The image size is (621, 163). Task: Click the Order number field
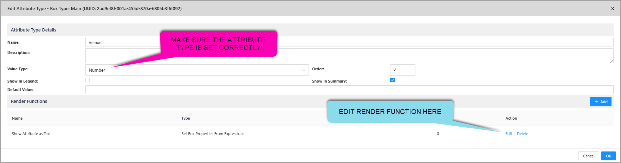click(x=402, y=70)
